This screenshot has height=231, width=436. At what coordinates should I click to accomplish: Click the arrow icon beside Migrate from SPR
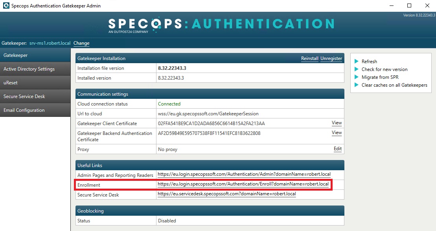click(x=357, y=77)
